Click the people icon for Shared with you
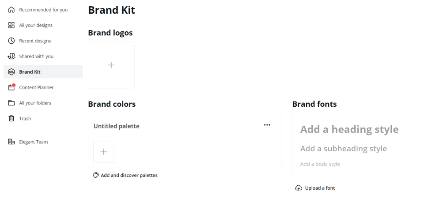 11,56
